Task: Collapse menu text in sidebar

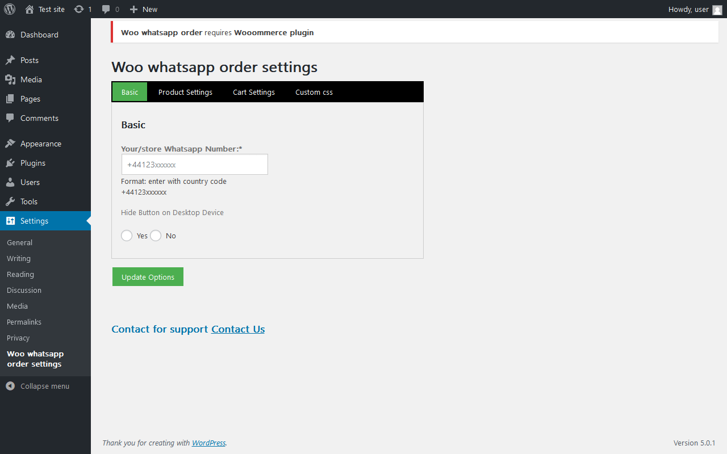Action: pyautogui.click(x=45, y=386)
